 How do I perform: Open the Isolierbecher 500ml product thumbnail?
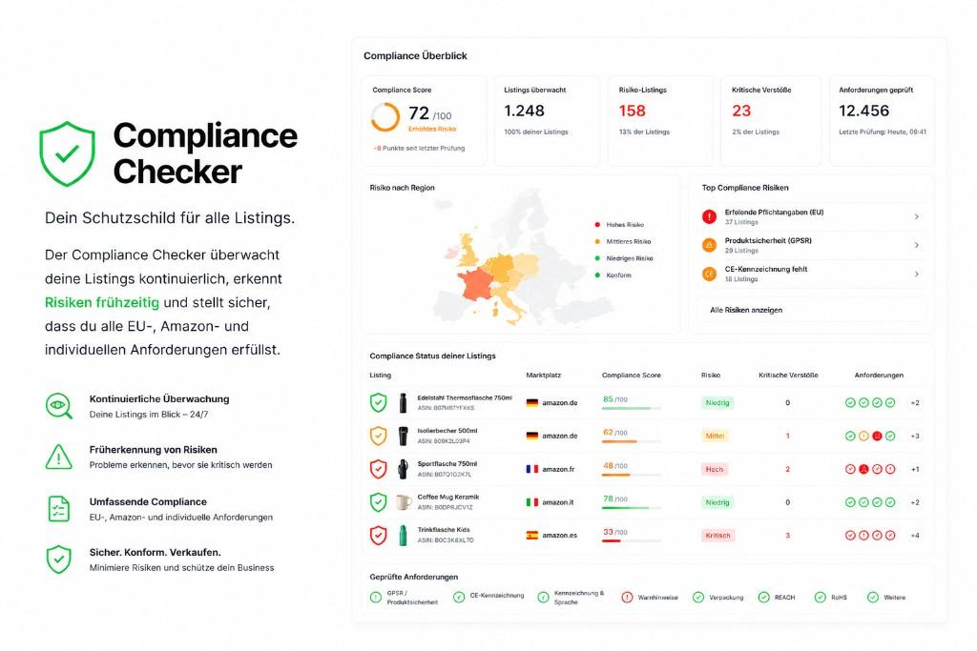[x=404, y=436]
